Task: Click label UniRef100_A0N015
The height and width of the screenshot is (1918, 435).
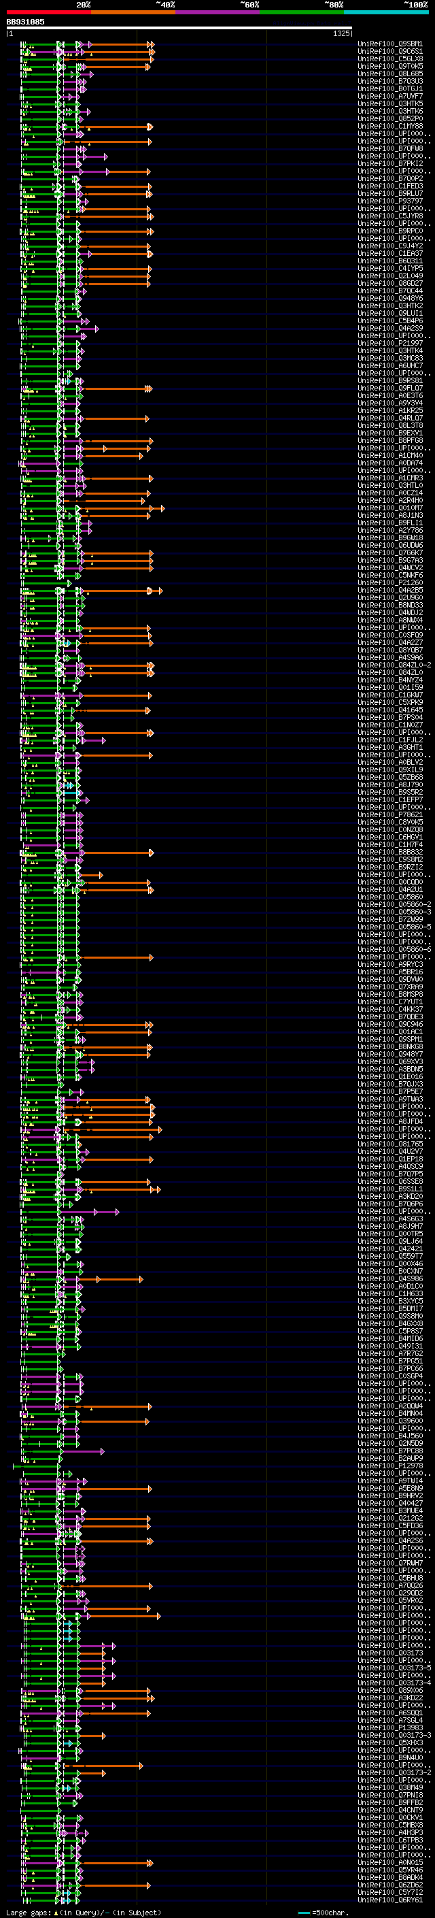Action: (390, 1862)
